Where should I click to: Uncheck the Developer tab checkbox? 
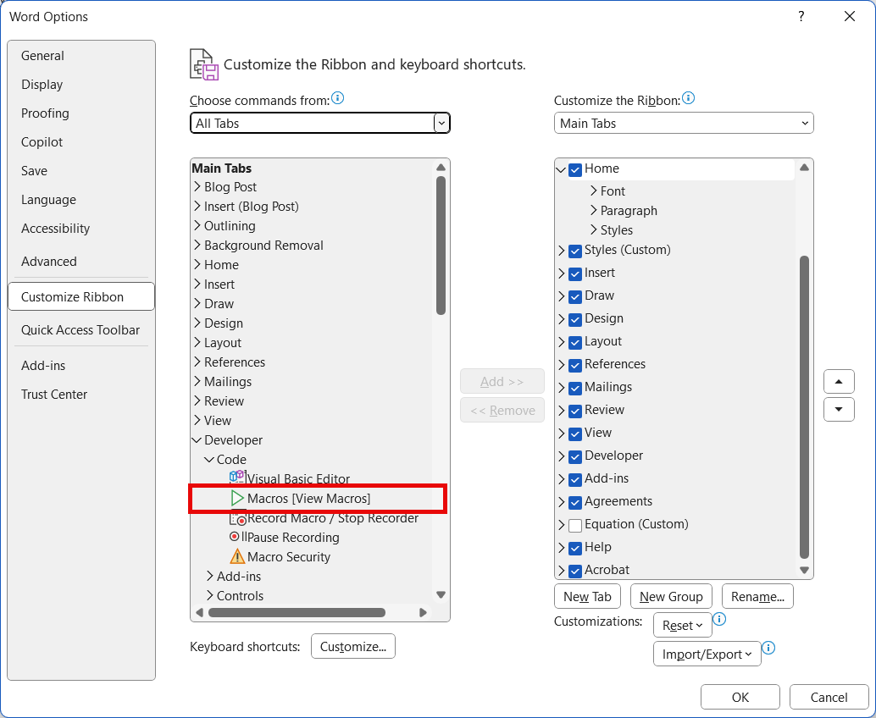(575, 456)
